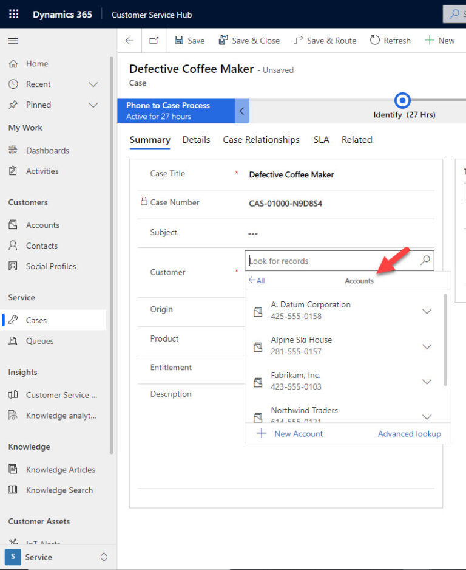This screenshot has height=570, width=466.
Task: Open the SLA tab
Action: pos(321,140)
